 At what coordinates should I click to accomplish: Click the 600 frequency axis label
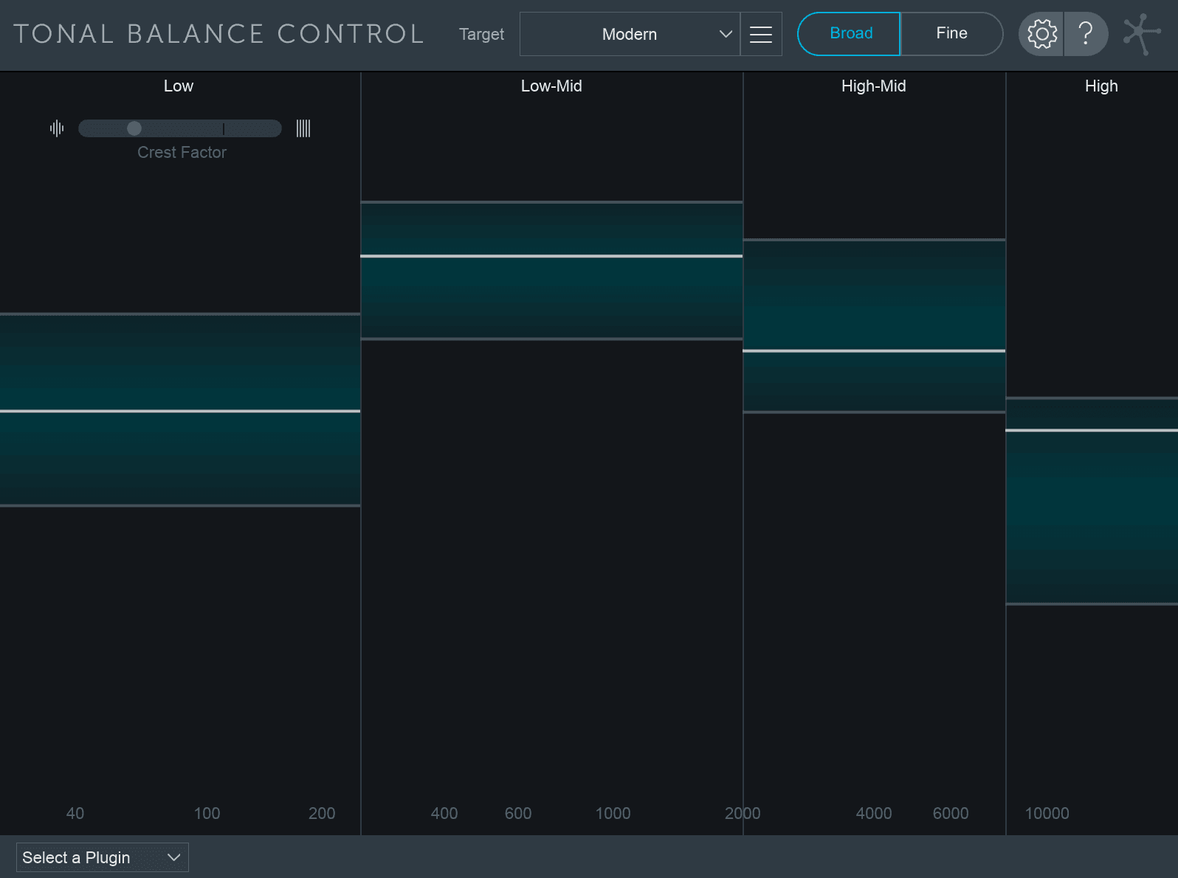518,813
